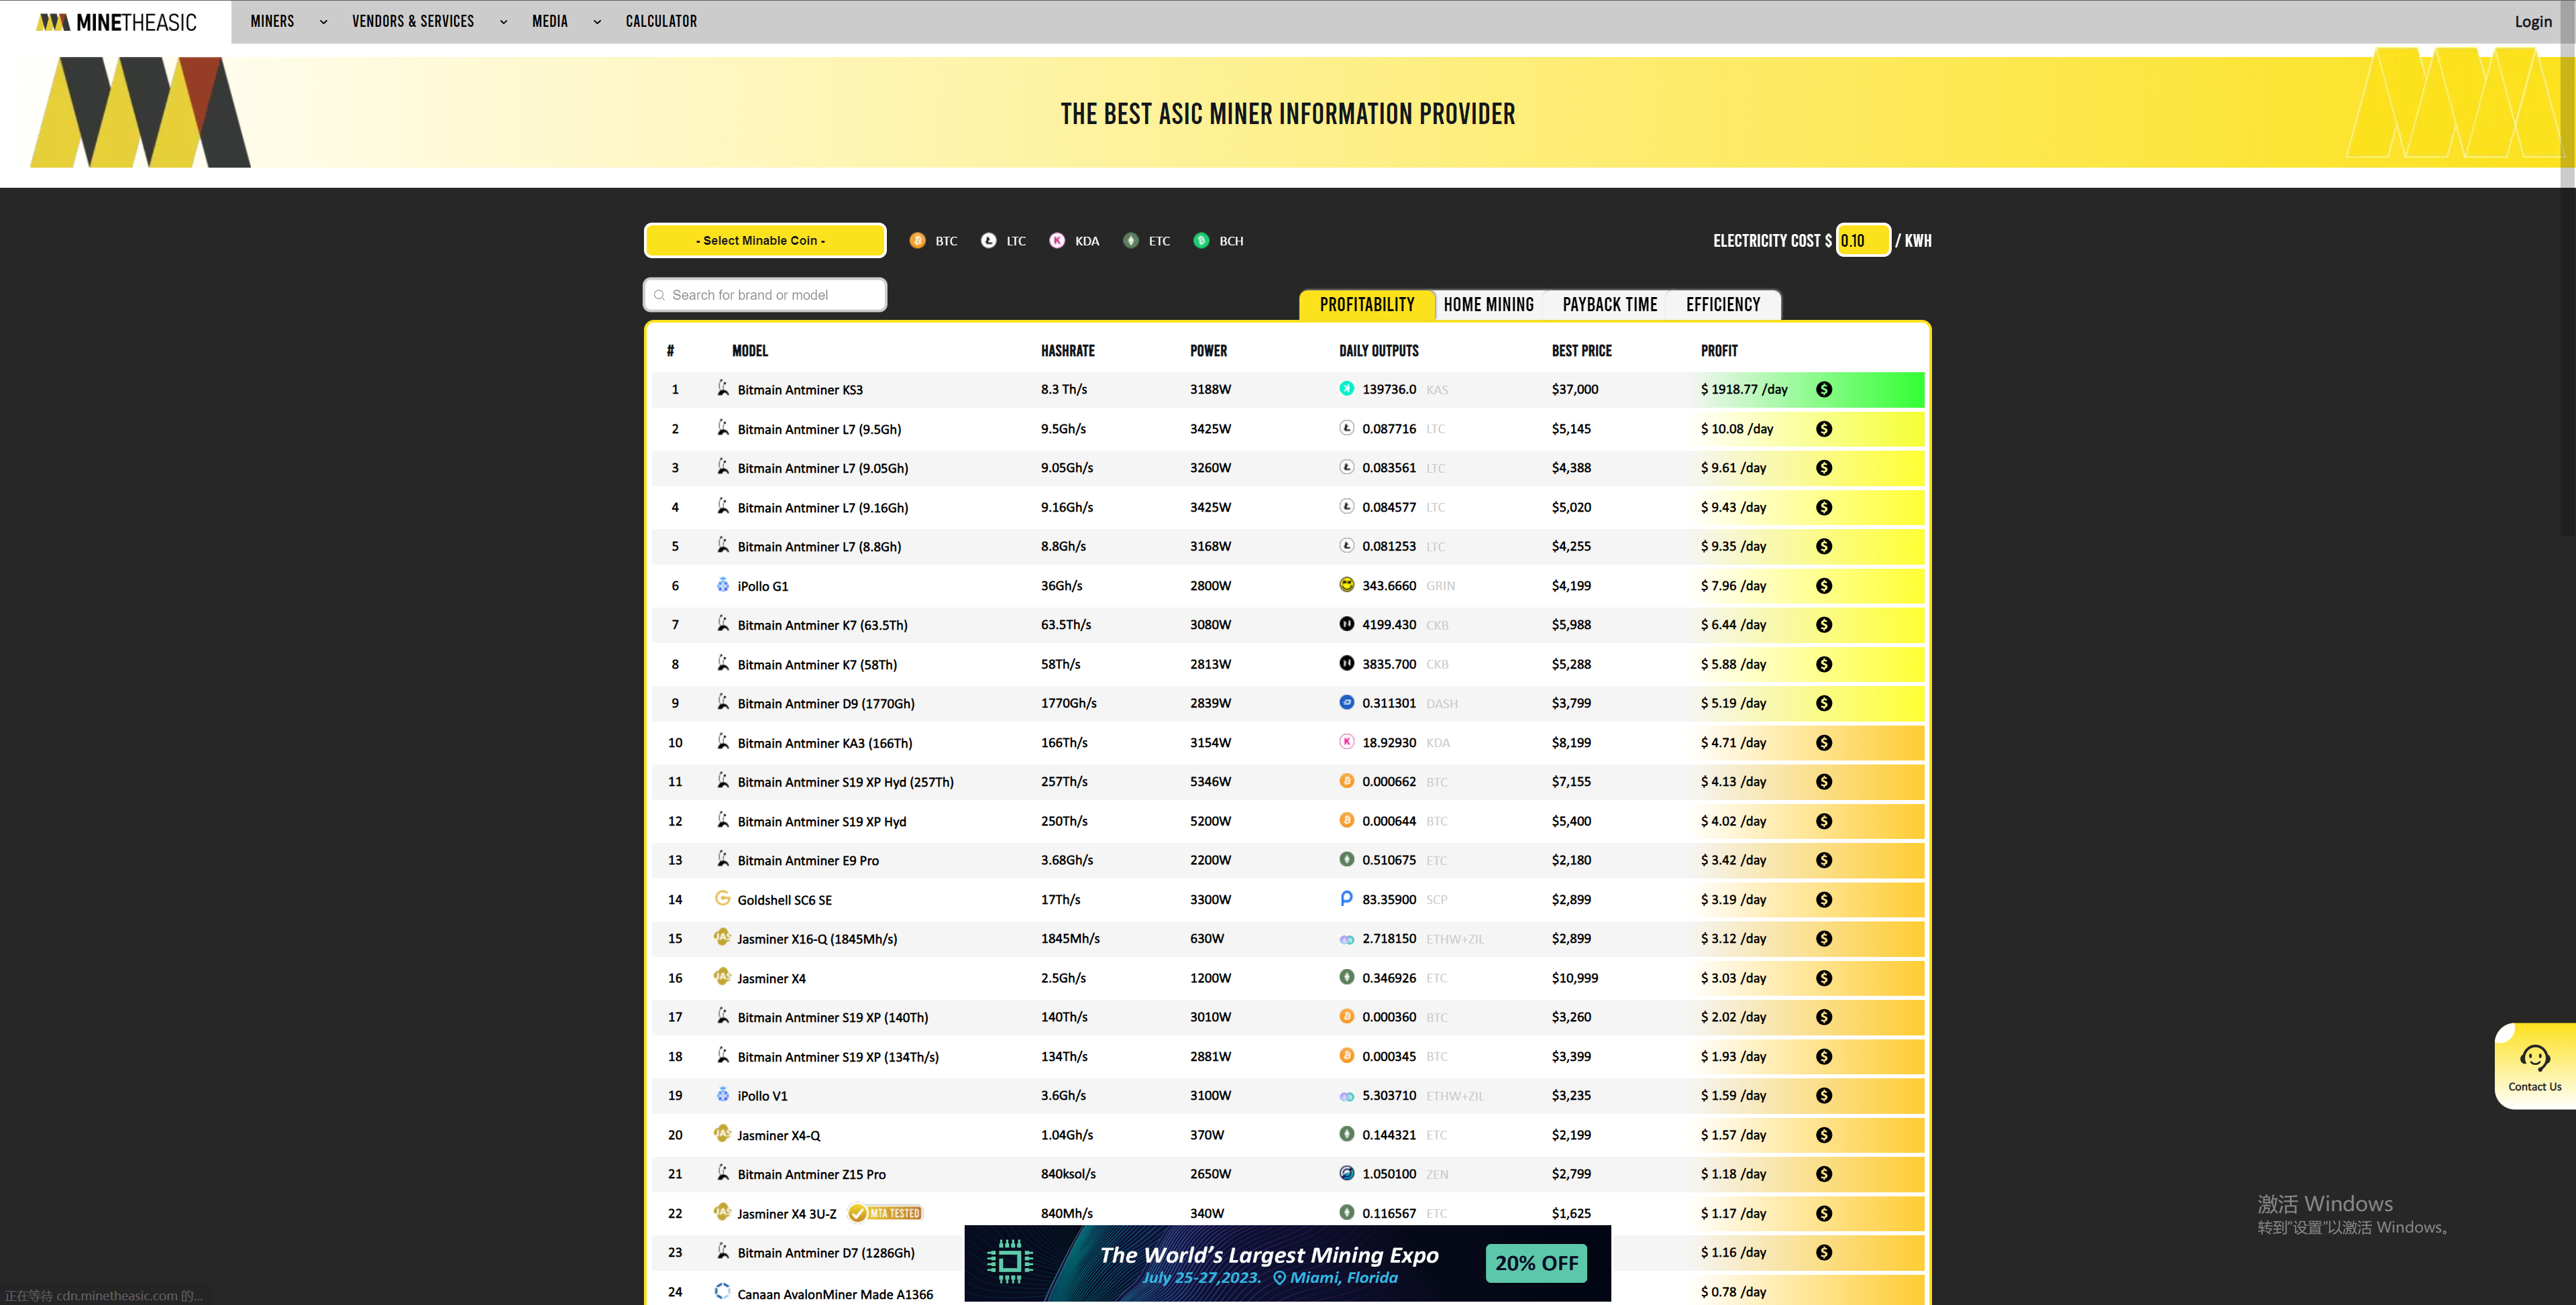Click the DASH coin icon in Antminer D9 row
Screen dimensions: 2576x1305
[1347, 703]
